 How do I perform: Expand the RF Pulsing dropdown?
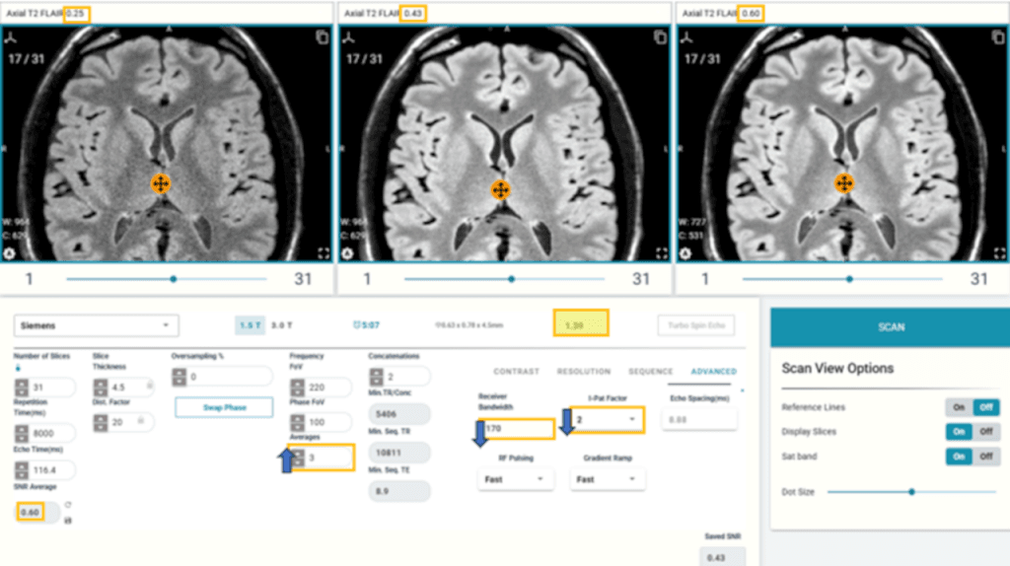pos(516,479)
